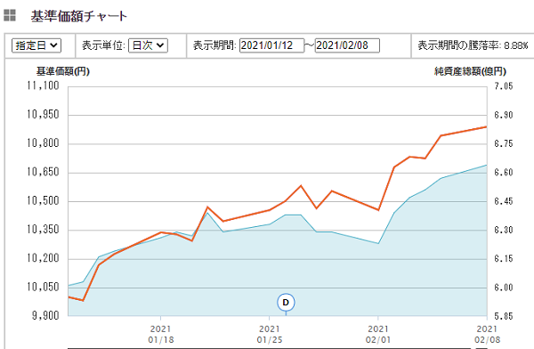Click the 表示単位 label
534x349 pixels.
[103, 45]
